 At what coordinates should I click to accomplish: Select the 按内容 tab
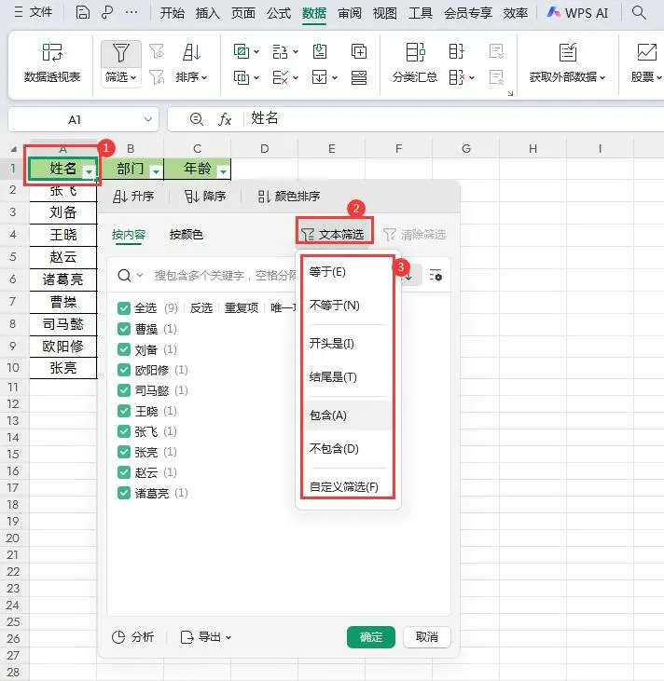[x=129, y=235]
